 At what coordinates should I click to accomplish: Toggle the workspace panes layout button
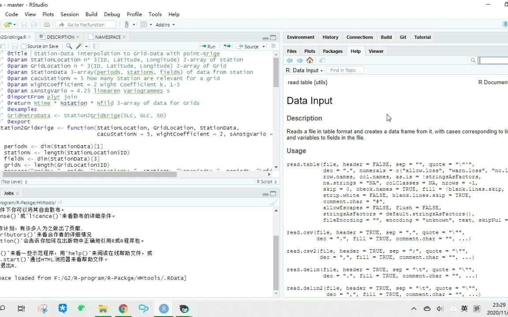click(143, 25)
